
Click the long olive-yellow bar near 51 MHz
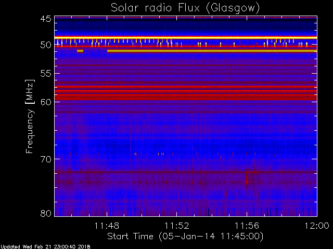tap(212, 51)
